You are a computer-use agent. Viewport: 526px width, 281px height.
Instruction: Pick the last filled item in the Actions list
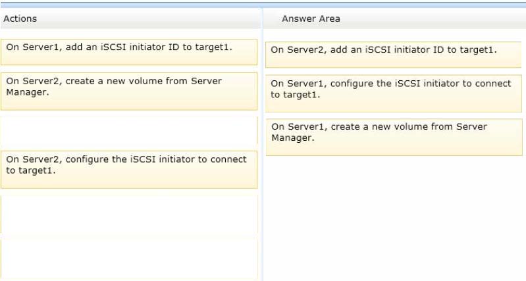click(129, 170)
